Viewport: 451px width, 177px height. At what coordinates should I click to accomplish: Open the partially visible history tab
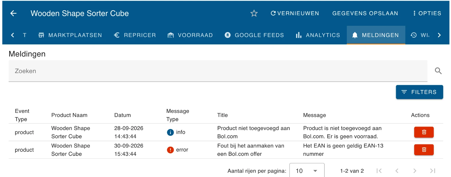click(419, 35)
